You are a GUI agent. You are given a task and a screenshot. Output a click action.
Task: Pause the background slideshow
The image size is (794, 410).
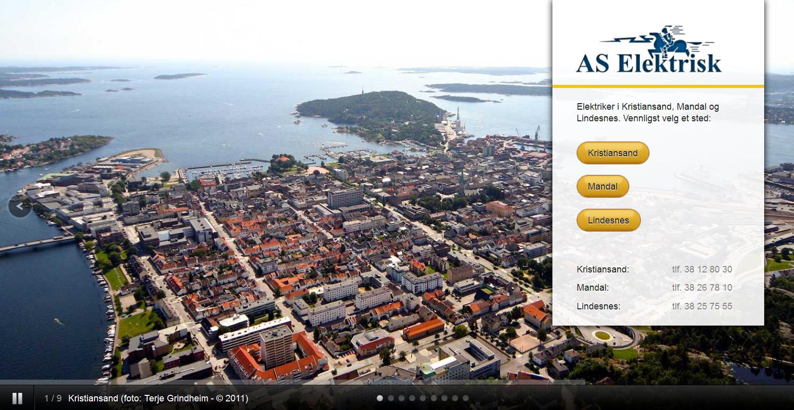(x=17, y=398)
